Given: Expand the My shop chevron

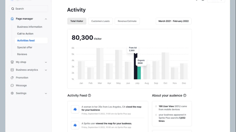Looking at the screenshot, I should (x=46, y=62).
